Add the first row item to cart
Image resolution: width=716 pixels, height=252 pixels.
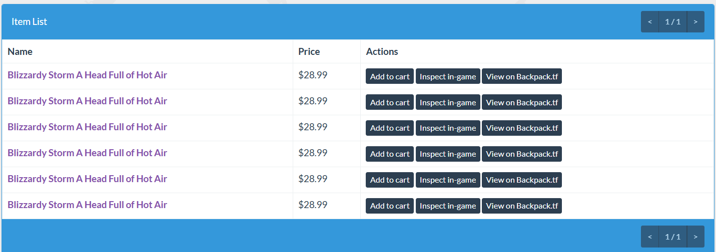tap(390, 76)
